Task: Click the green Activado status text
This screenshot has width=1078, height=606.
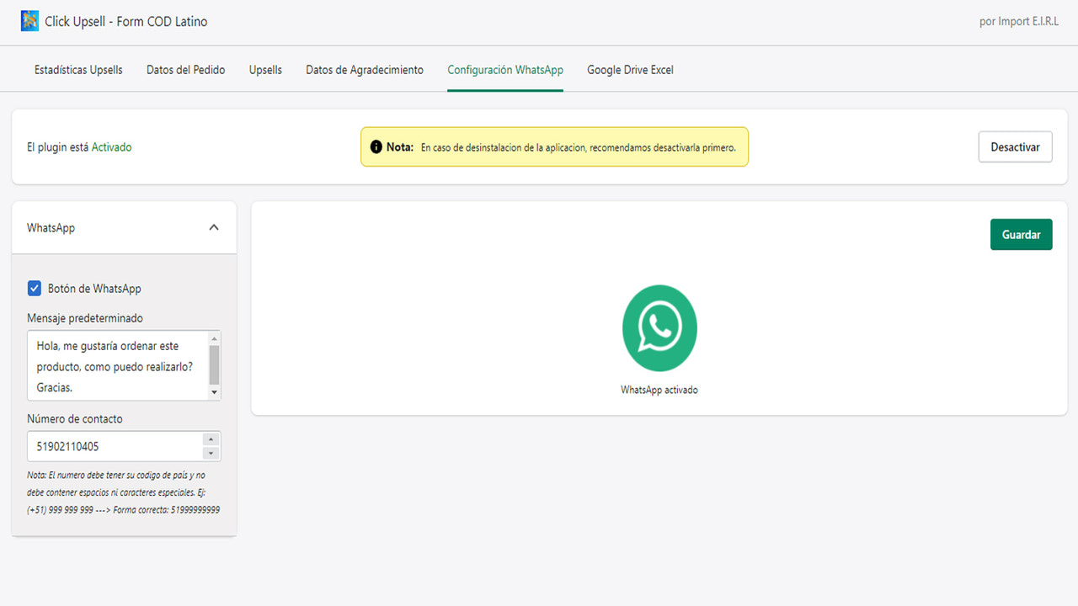Action: coord(113,146)
